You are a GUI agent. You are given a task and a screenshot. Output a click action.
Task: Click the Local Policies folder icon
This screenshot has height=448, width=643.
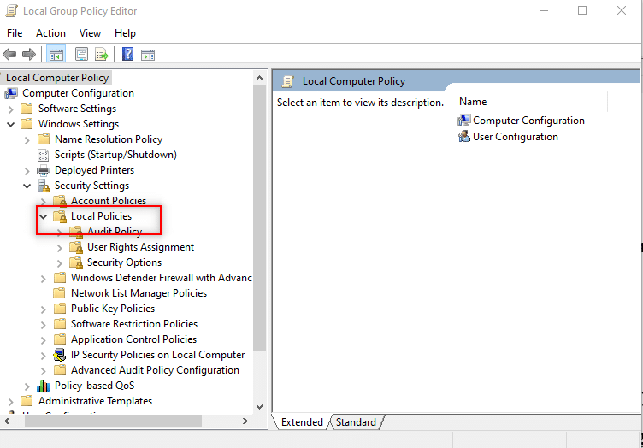pyautogui.click(x=60, y=216)
